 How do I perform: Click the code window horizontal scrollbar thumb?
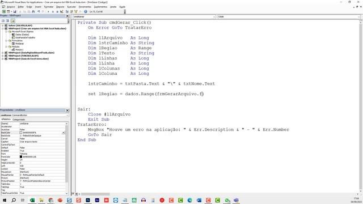[95, 194]
